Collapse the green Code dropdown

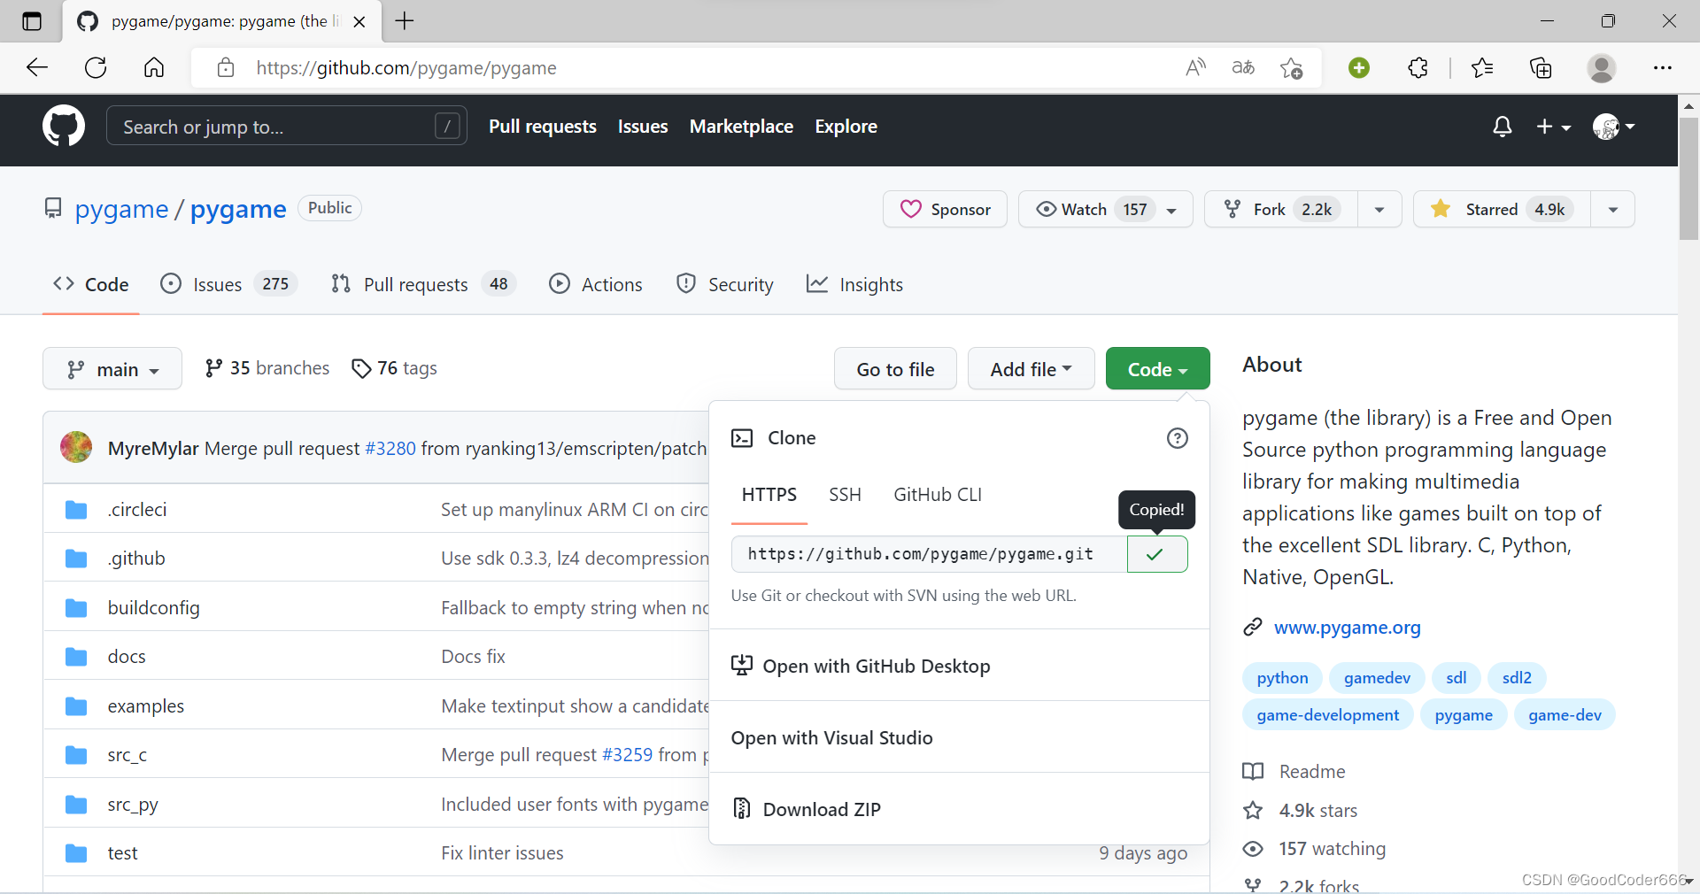(1157, 368)
